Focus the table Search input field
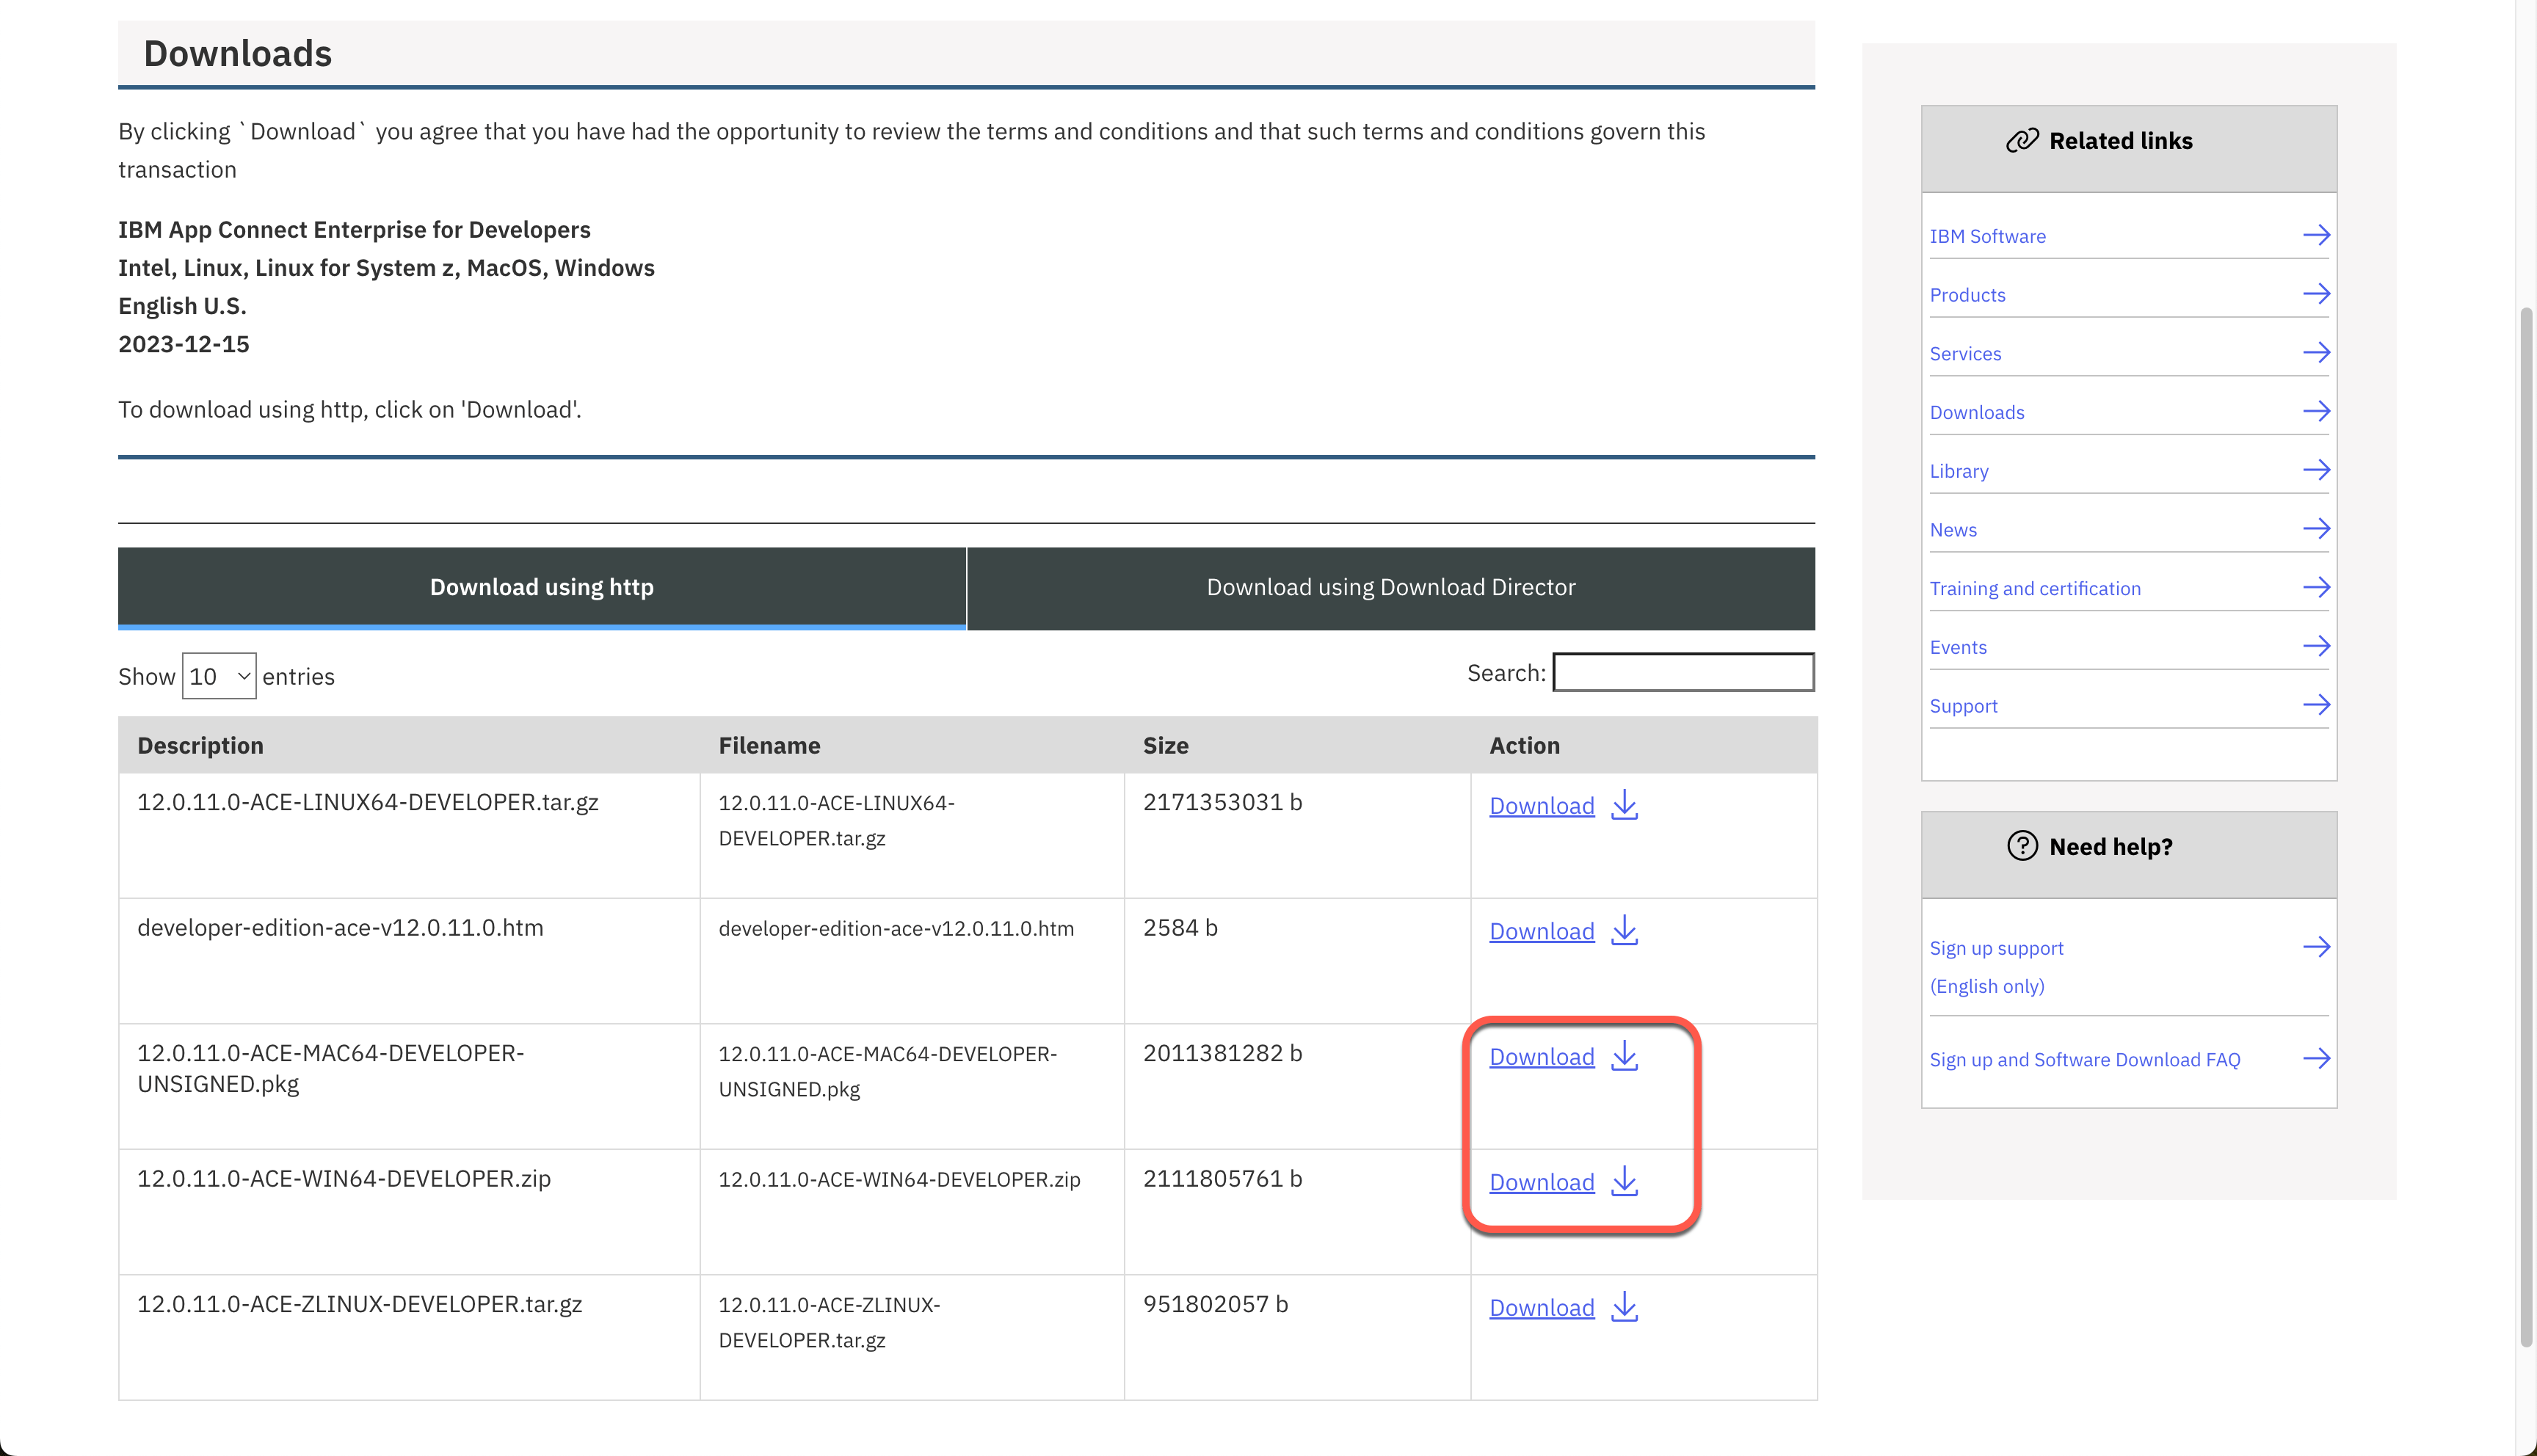The image size is (2537, 1456). (x=1683, y=672)
